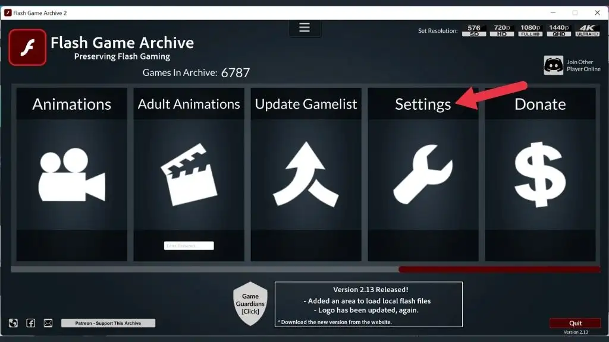
Task: Click the globe website icon
Action: click(x=13, y=323)
